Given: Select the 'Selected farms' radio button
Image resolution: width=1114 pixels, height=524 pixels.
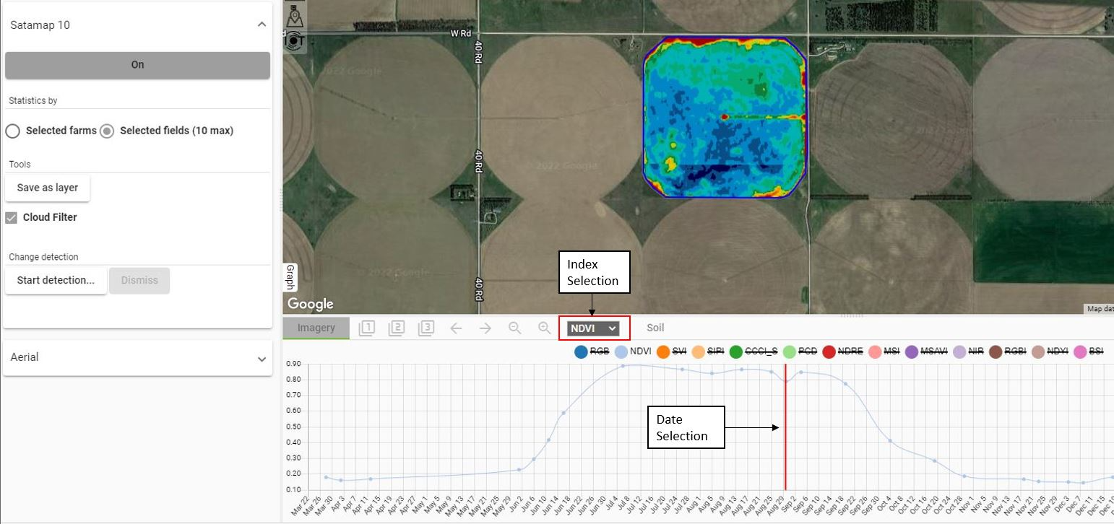Looking at the screenshot, I should tap(12, 131).
